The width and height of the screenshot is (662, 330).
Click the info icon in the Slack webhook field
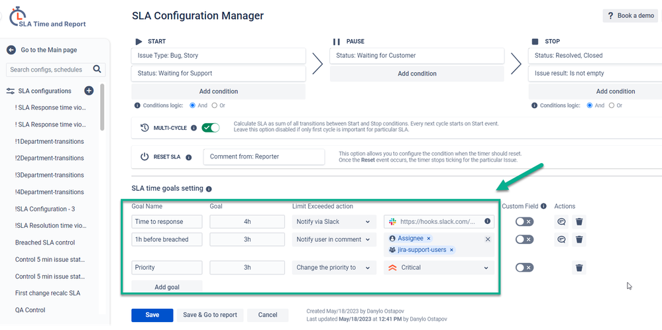(x=487, y=221)
